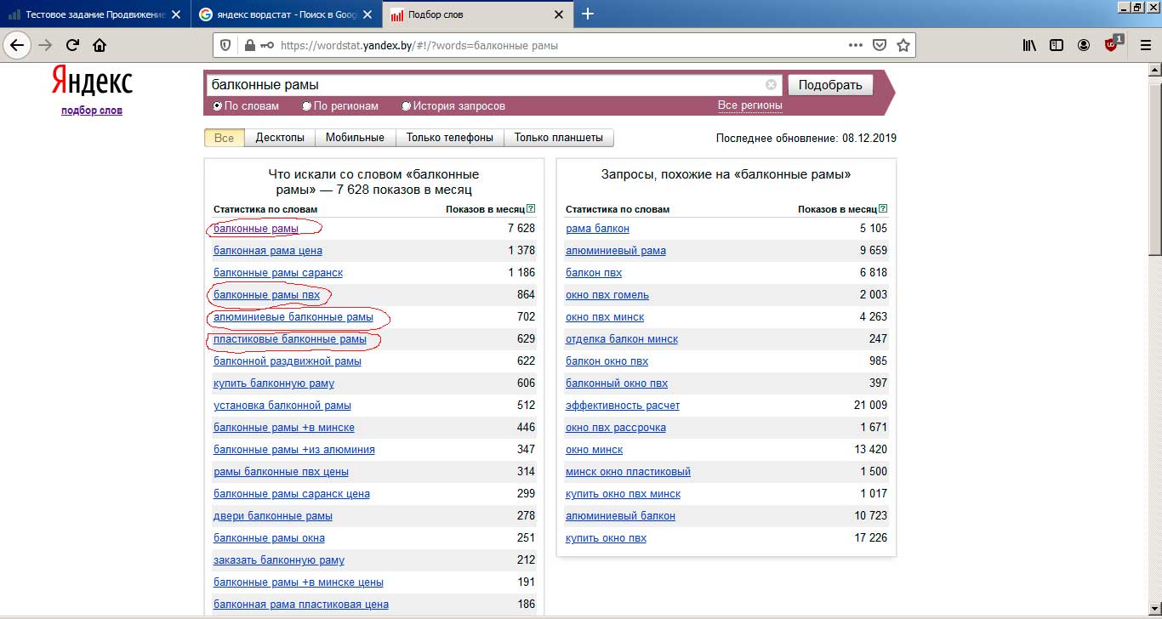Open the uBlock Origin extension icon
The width and height of the screenshot is (1162, 619).
[1113, 44]
